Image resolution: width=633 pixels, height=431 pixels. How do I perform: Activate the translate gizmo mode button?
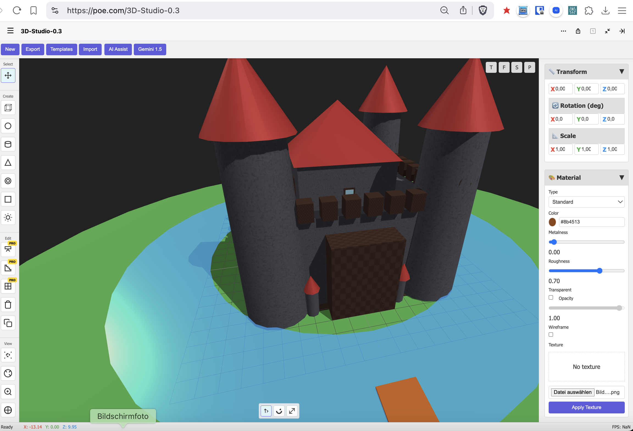point(266,411)
